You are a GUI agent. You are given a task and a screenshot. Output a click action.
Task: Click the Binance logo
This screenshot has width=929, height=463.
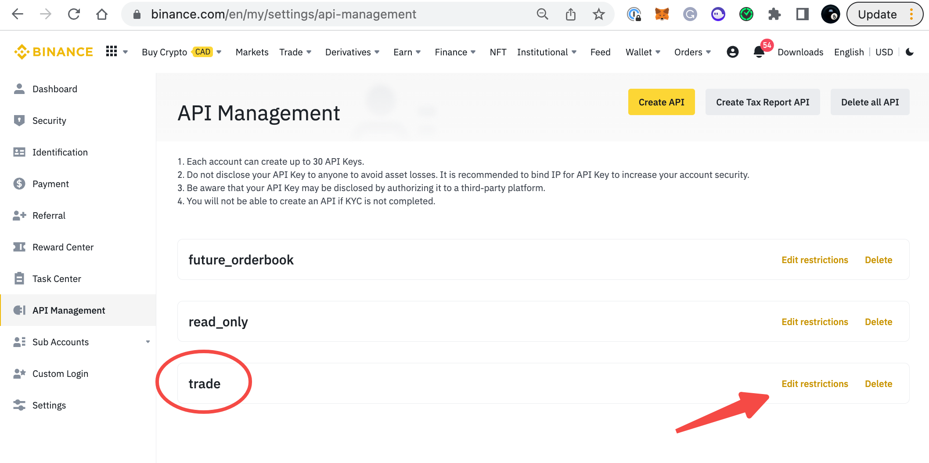coord(54,52)
